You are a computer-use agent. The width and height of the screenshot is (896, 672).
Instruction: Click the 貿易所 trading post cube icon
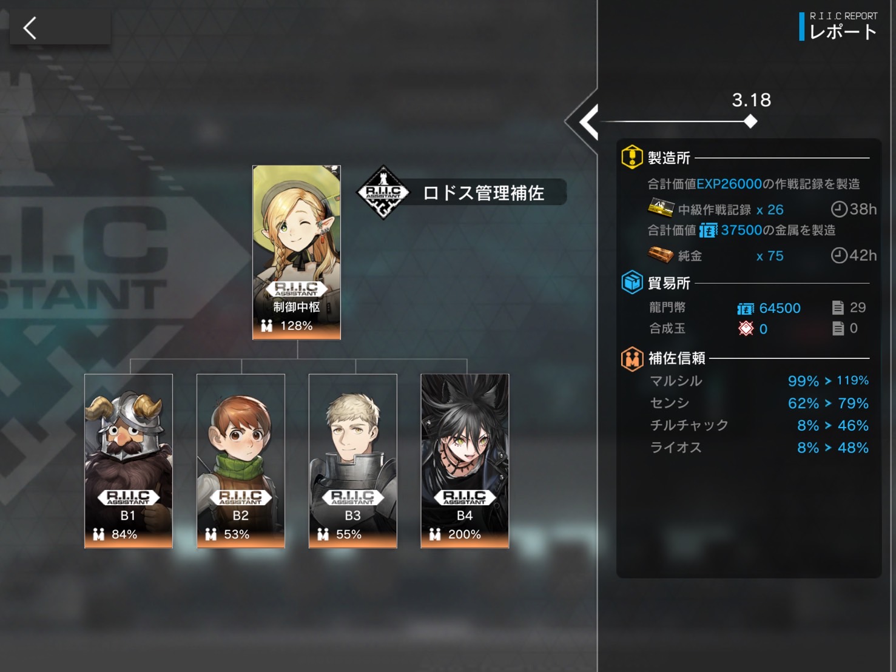point(632,283)
